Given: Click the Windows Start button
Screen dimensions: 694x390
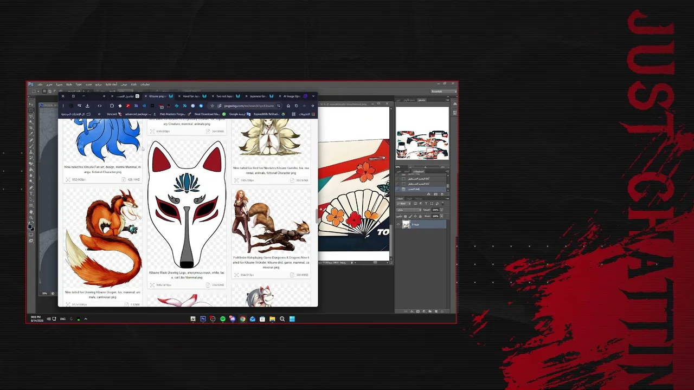Looking at the screenshot, I should point(292,319).
